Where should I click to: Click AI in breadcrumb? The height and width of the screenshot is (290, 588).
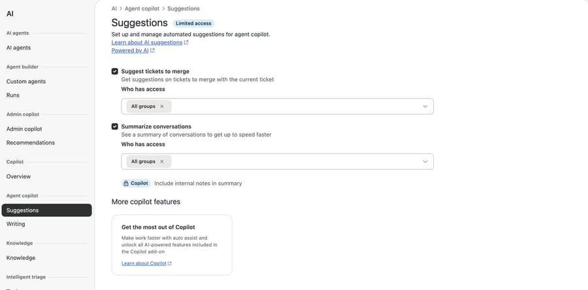pyautogui.click(x=114, y=8)
